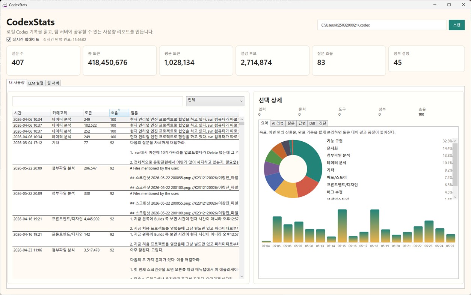The width and height of the screenshot is (471, 295).
Task: Select the 질문 tab in detail panel
Action: pos(291,123)
